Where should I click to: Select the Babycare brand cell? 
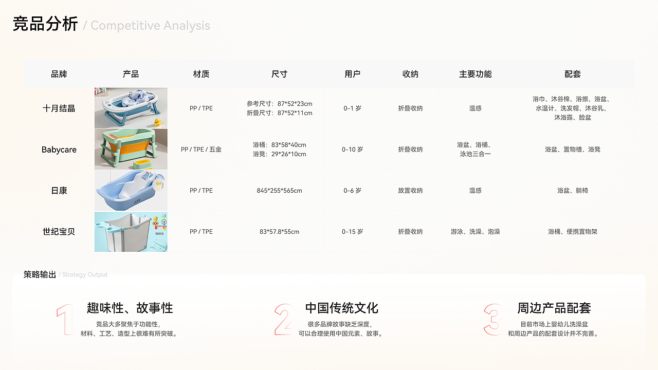[59, 150]
